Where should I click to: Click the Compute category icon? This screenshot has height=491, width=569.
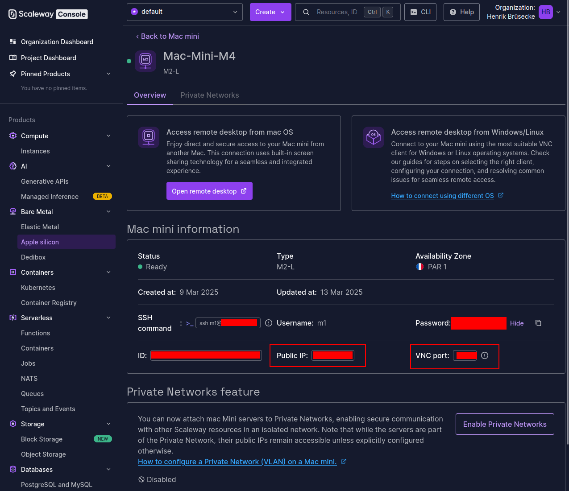click(13, 136)
